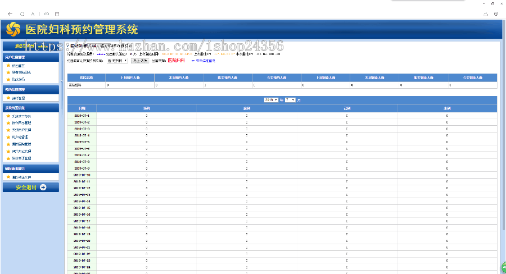506x274 pixels.
Task: Click the 用户信息管理 section header
Action: click(31, 57)
